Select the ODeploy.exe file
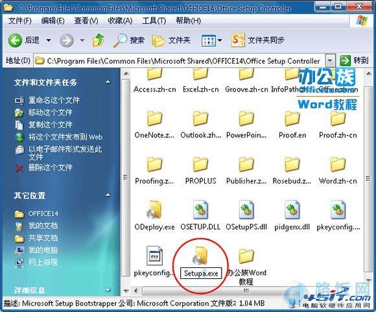This screenshot has width=376, height=312. (155, 216)
